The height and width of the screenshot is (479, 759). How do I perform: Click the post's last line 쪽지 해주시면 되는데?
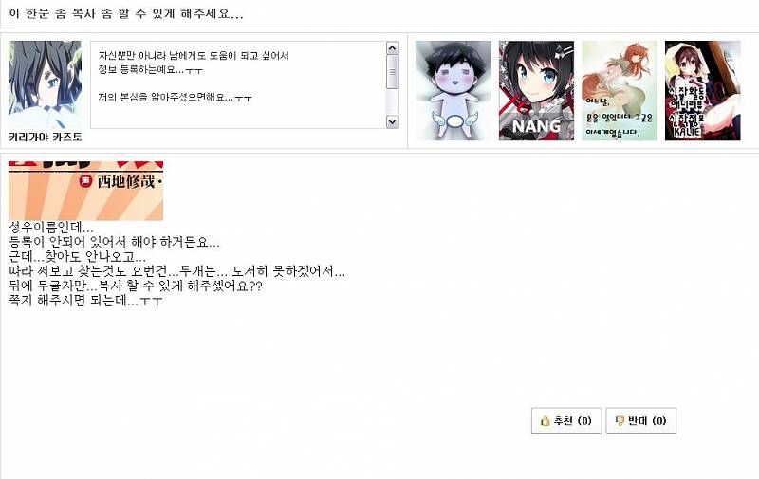click(x=85, y=300)
